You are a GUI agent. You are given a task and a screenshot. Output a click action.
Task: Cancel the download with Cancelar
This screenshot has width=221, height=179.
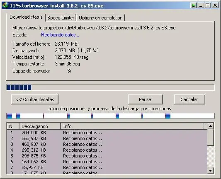coord(189,99)
